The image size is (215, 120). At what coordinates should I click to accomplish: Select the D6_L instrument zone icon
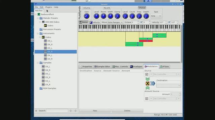[x=45, y=41]
